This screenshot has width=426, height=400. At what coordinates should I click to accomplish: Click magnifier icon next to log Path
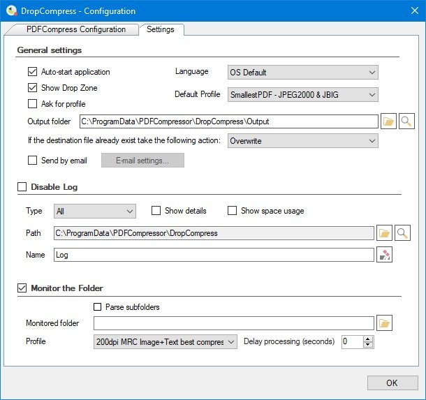pyautogui.click(x=402, y=233)
